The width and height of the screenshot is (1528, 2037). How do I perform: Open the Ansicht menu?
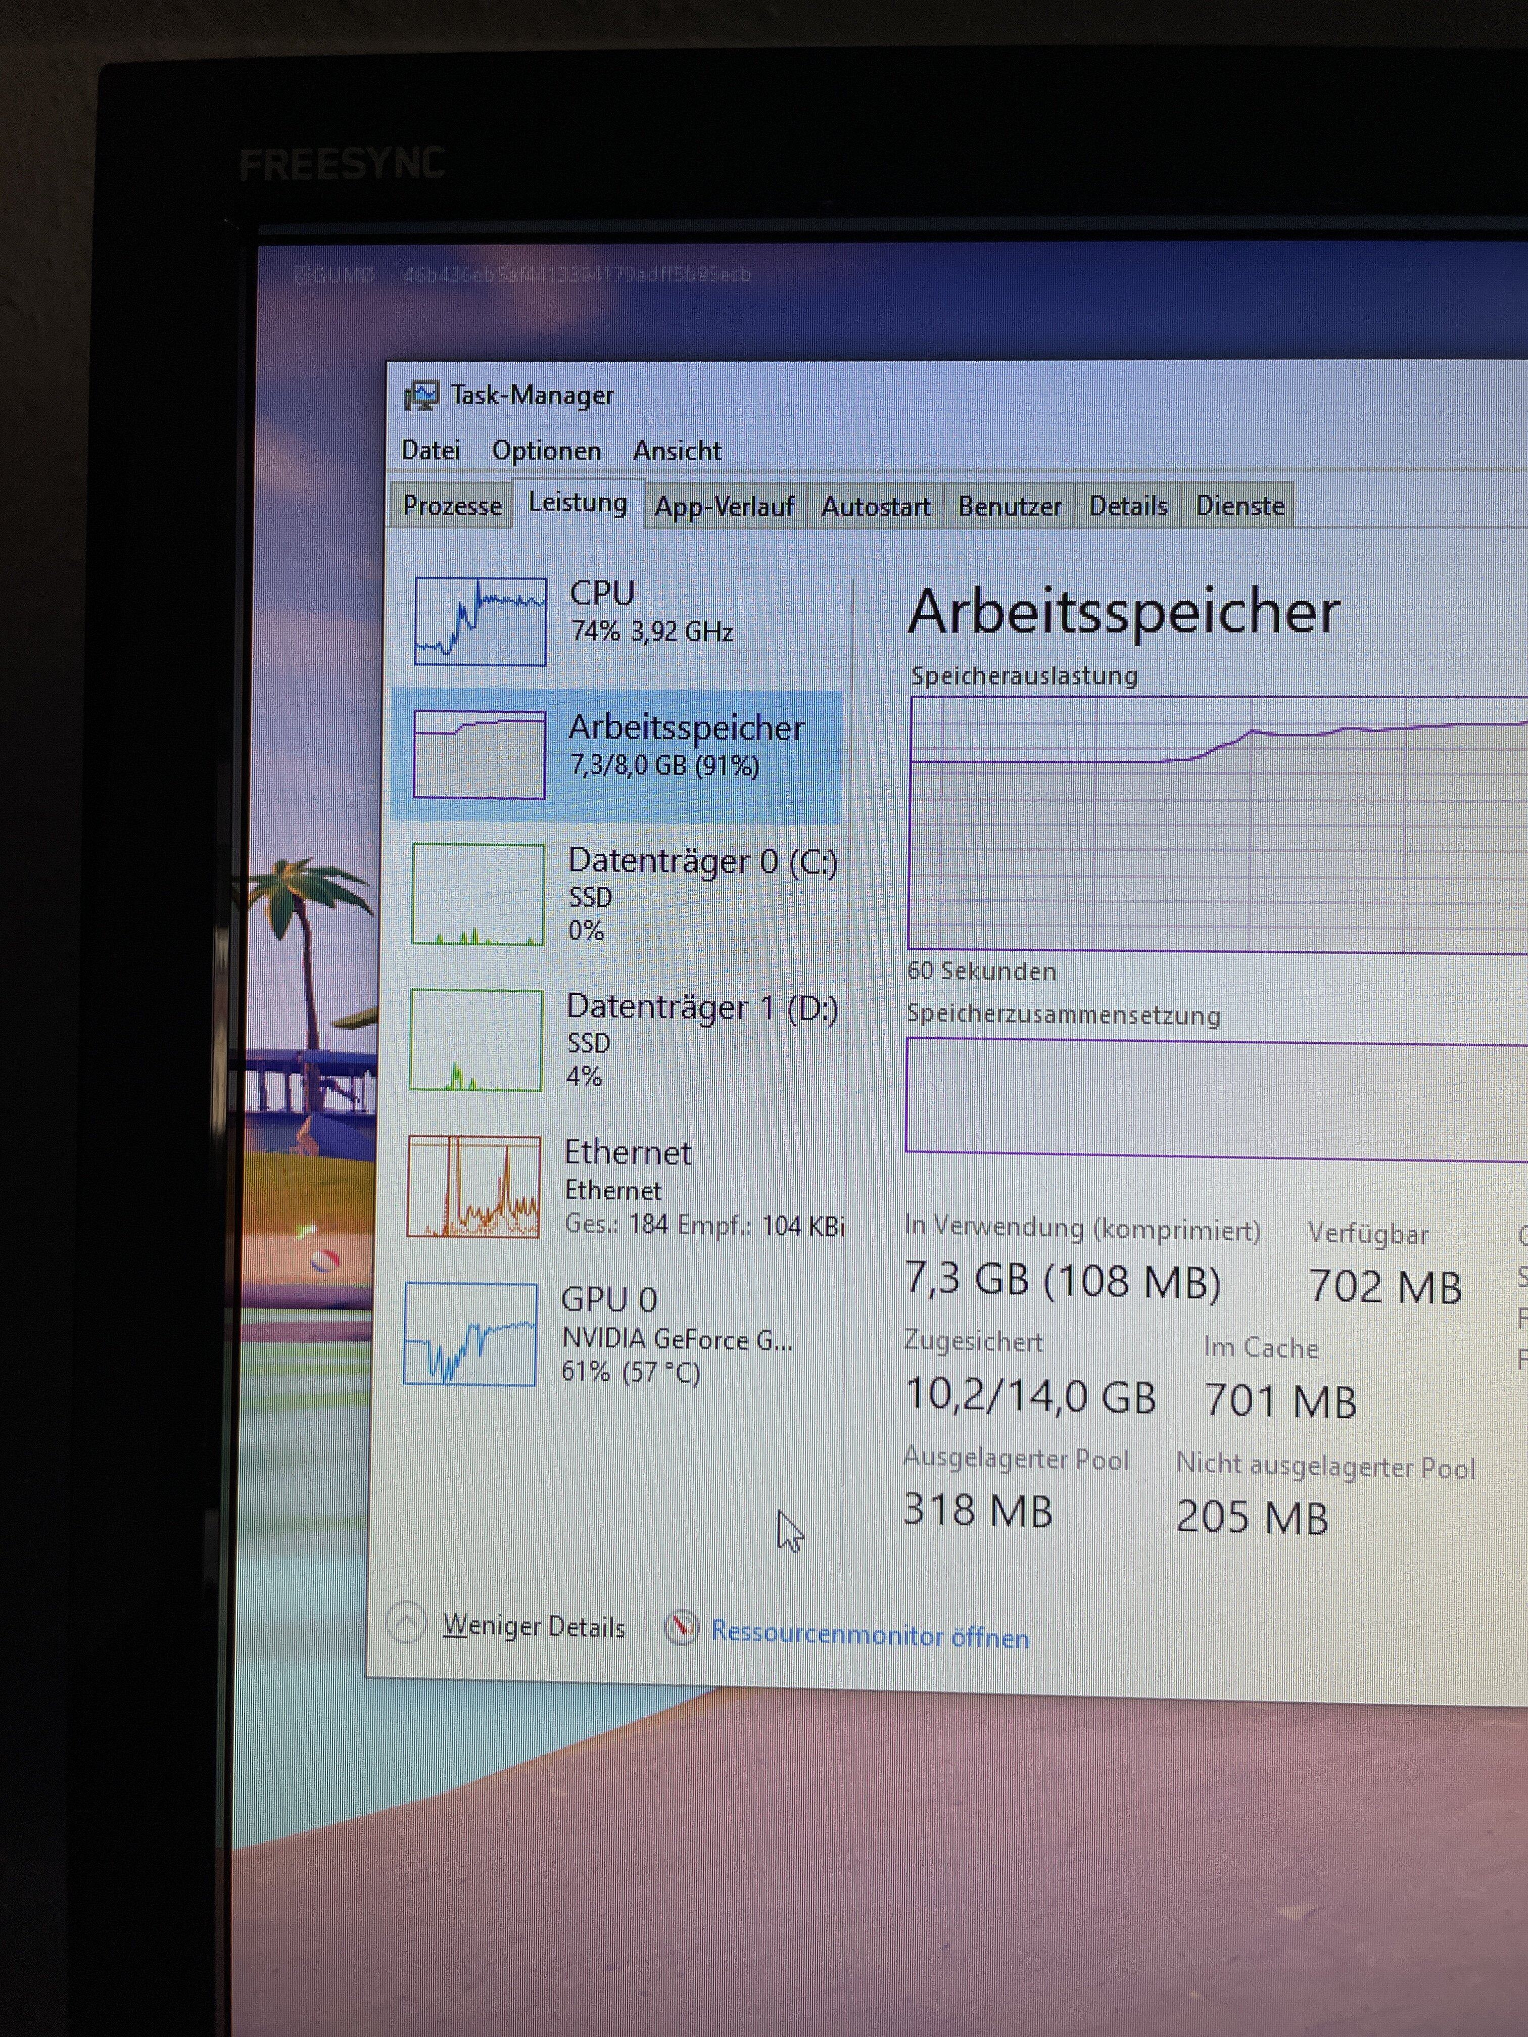677,451
